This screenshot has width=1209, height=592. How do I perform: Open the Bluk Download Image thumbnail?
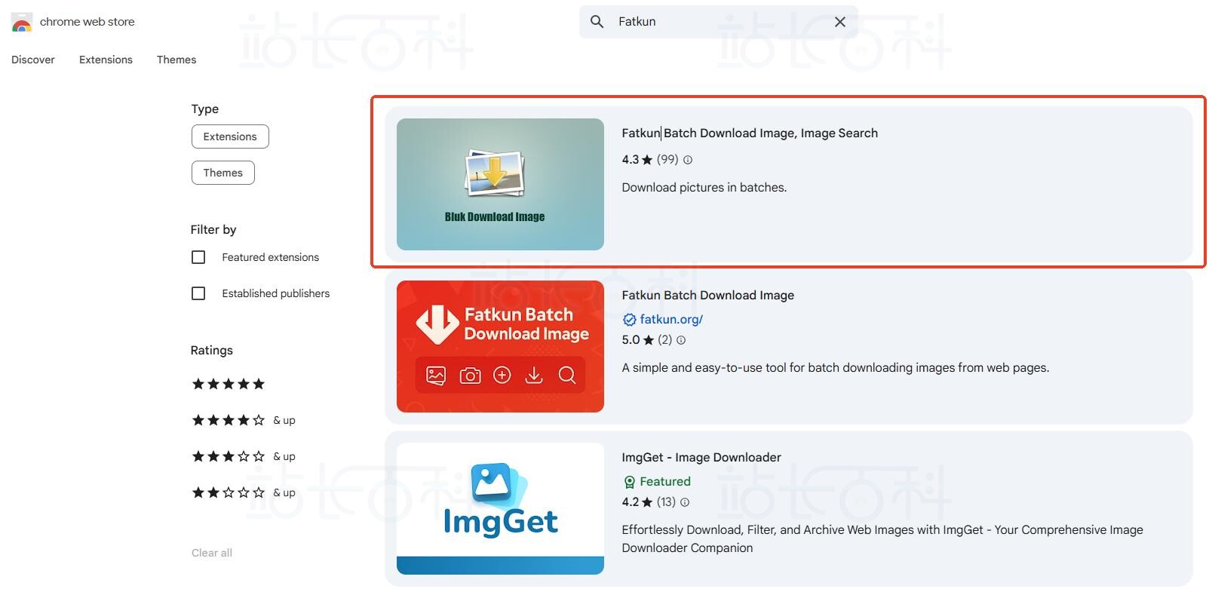[x=500, y=184]
